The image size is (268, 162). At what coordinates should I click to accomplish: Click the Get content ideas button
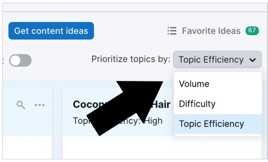pos(51,31)
